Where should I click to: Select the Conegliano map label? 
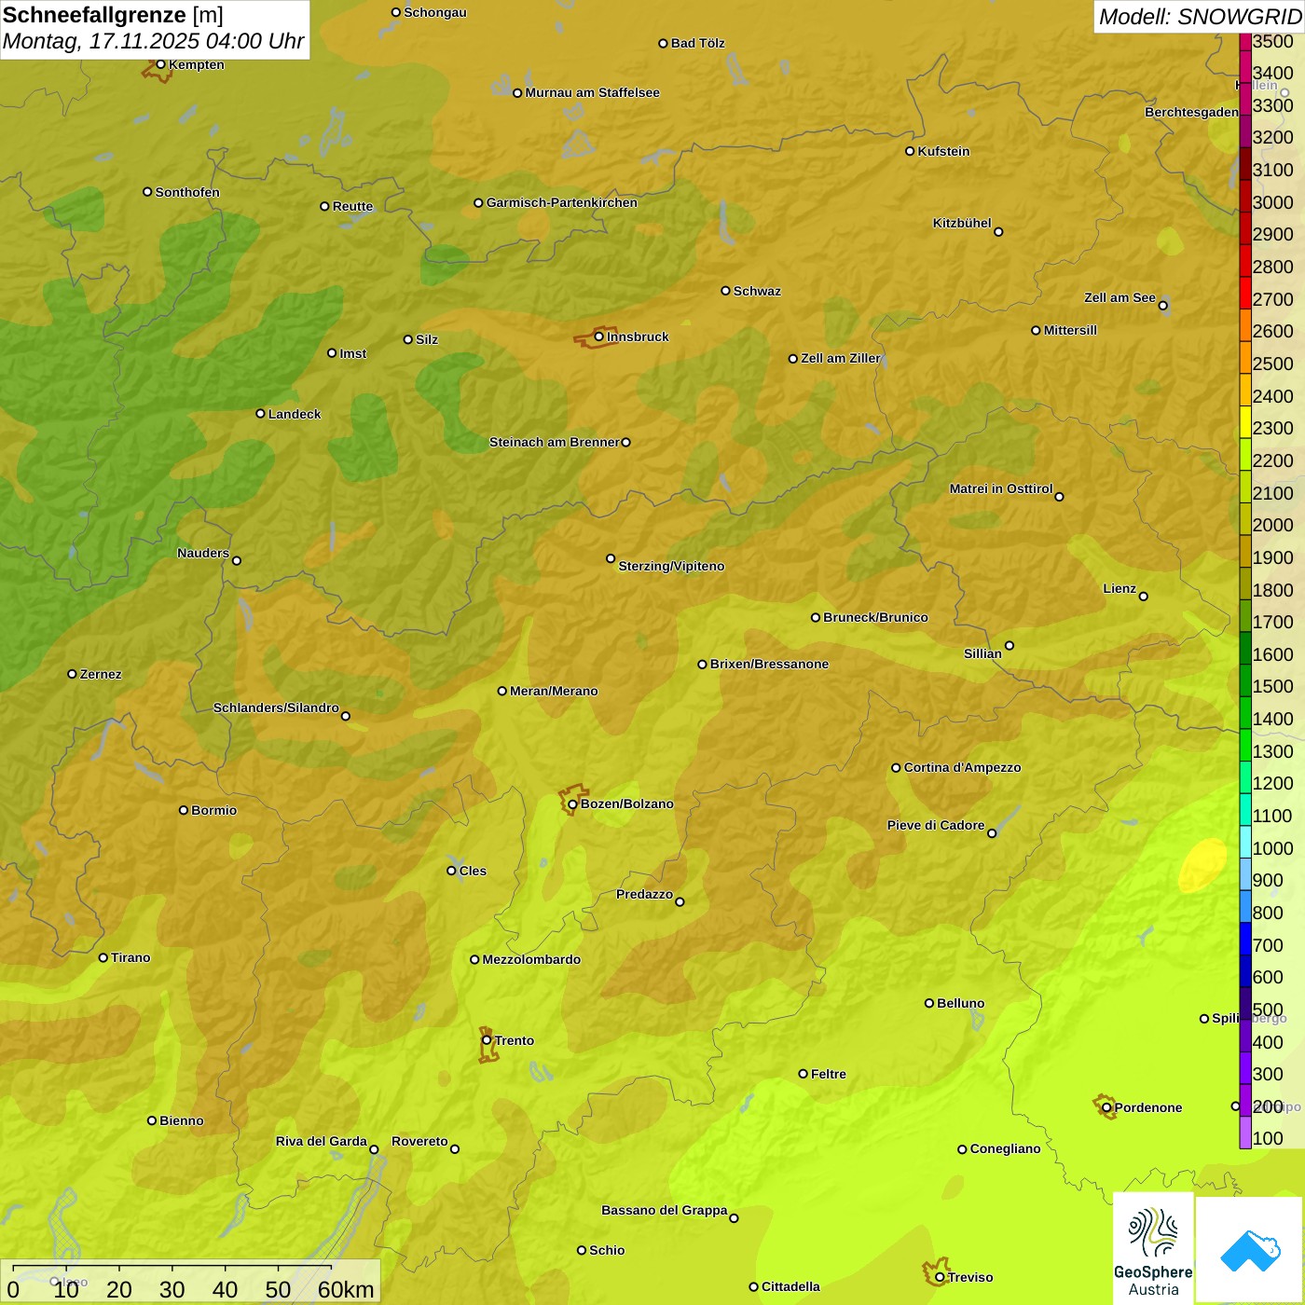[x=1005, y=1148]
